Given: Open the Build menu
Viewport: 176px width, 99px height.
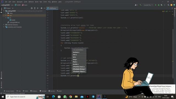Looking at the screenshot, I should (x=37, y=2).
